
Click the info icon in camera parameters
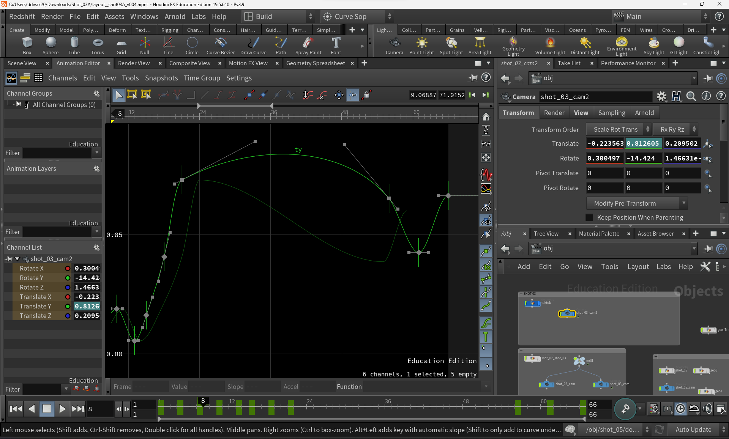(706, 96)
